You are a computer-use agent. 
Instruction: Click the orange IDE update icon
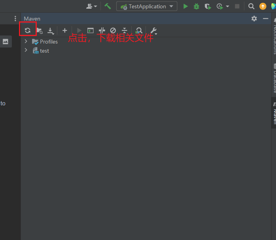263,6
